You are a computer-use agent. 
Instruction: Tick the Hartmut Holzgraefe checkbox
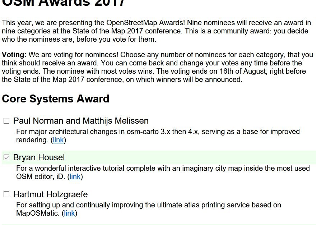(6, 194)
